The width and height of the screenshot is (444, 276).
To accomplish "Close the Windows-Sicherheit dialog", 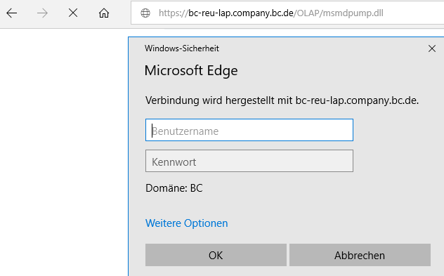I will [432, 48].
